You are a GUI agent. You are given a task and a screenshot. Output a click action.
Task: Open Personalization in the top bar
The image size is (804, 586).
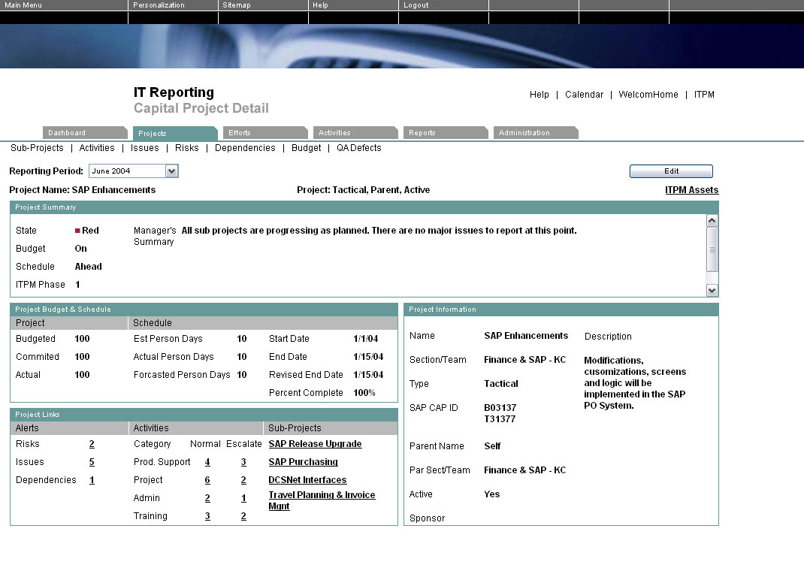(159, 5)
